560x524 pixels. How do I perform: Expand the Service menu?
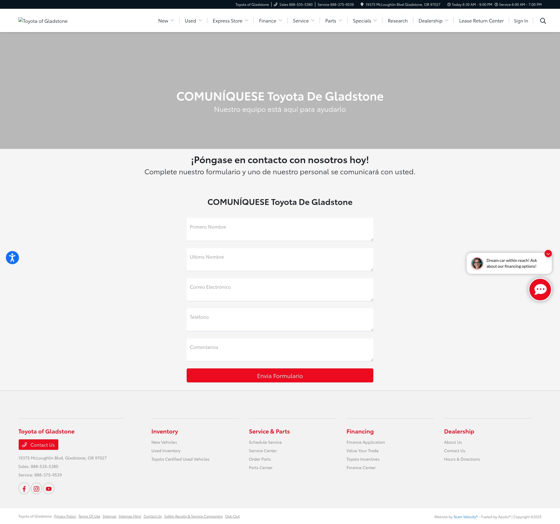[x=304, y=21]
